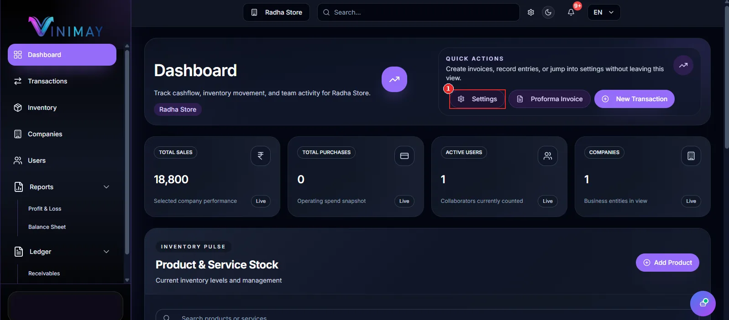The height and width of the screenshot is (320, 729).
Task: Click plus icon in New Transaction button
Action: tap(605, 99)
